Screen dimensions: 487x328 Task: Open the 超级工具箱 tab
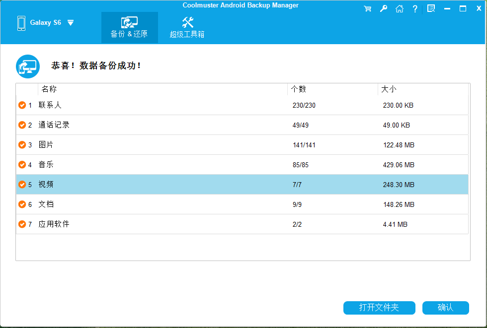pos(187,28)
